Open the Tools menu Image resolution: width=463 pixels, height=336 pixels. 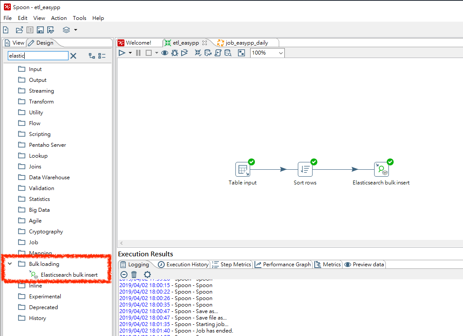[x=79, y=18]
